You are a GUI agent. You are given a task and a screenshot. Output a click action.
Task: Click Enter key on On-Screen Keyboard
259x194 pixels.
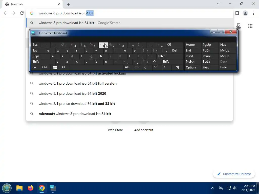pyautogui.click(x=170, y=56)
